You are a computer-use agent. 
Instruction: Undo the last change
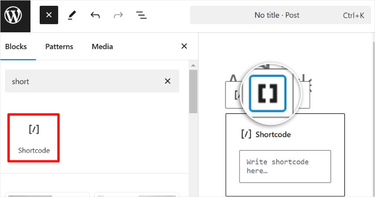click(95, 15)
